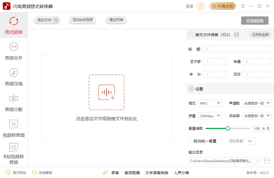Viewport: 274px width, 178px height.
Task: Open the 格式 MP3 format dropdown
Action: pyautogui.click(x=210, y=103)
